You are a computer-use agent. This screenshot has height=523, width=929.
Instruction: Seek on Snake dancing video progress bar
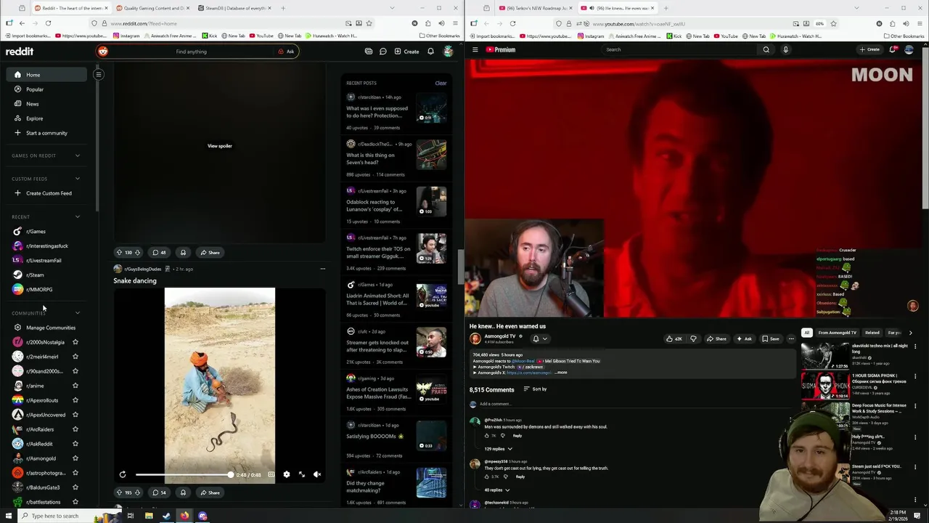point(184,474)
